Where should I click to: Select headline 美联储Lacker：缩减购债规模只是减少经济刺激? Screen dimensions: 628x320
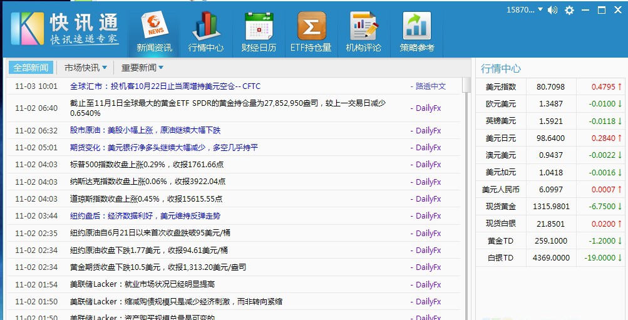[176, 302]
